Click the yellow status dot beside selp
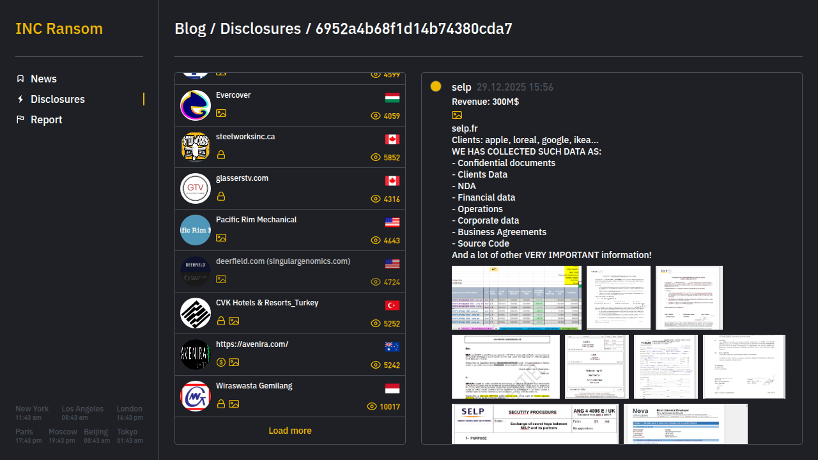 (436, 86)
